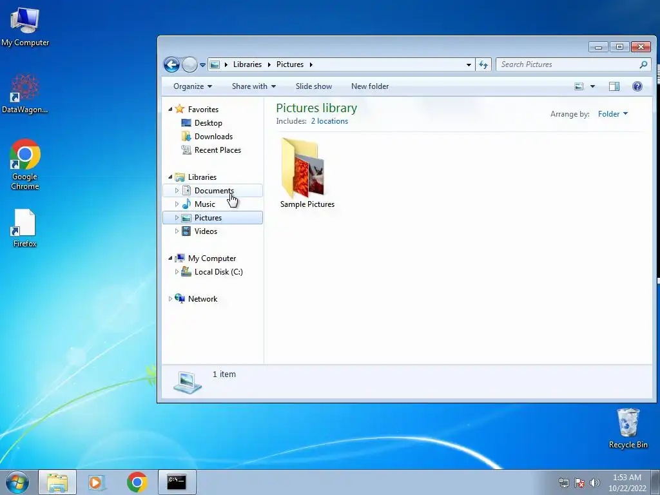660x495 pixels.
Task: Create a New folder
Action: point(370,86)
